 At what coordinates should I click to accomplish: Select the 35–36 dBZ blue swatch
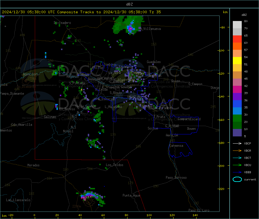[237, 104]
